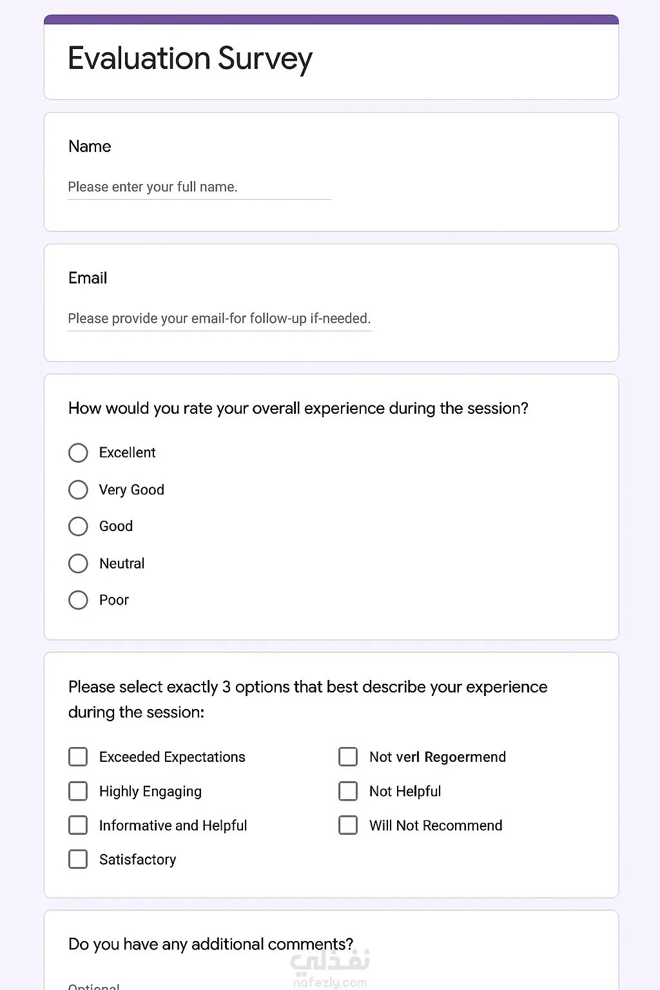Image resolution: width=660 pixels, height=990 pixels.
Task: Focus the Email input field
Action: (219, 318)
